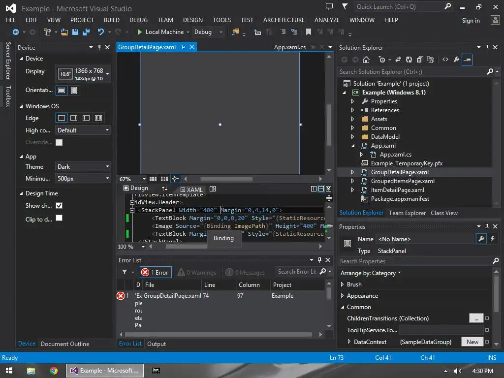The height and width of the screenshot is (378, 504).
Task: Select portrait orientation button
Action: click(74, 91)
